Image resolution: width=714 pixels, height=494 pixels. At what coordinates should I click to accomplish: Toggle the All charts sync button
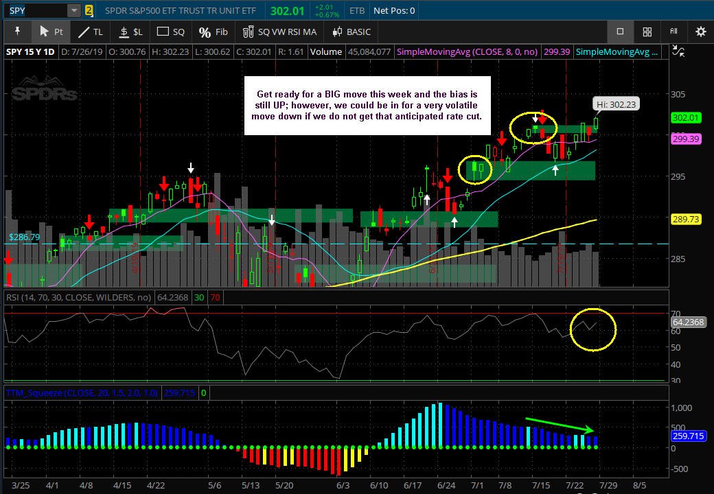coord(673,31)
